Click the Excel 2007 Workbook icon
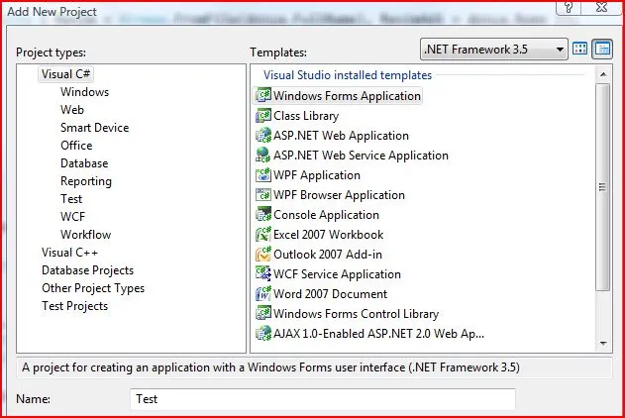This screenshot has height=418, width=625. click(263, 235)
